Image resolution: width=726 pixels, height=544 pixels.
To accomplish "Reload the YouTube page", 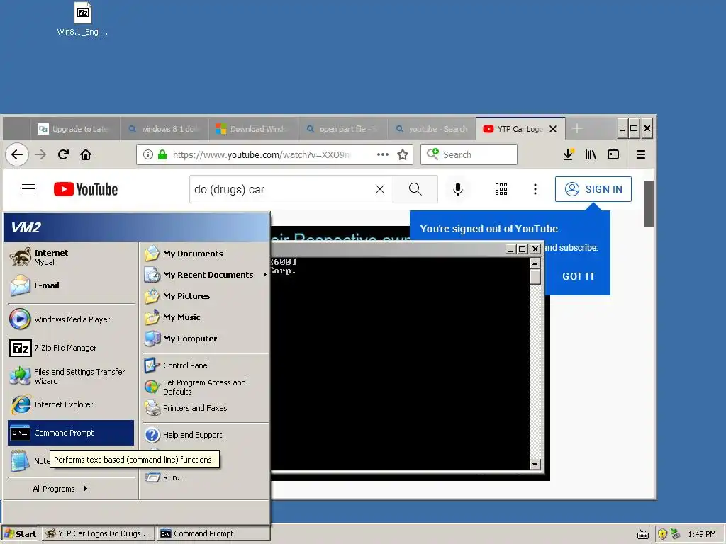I will [x=63, y=154].
